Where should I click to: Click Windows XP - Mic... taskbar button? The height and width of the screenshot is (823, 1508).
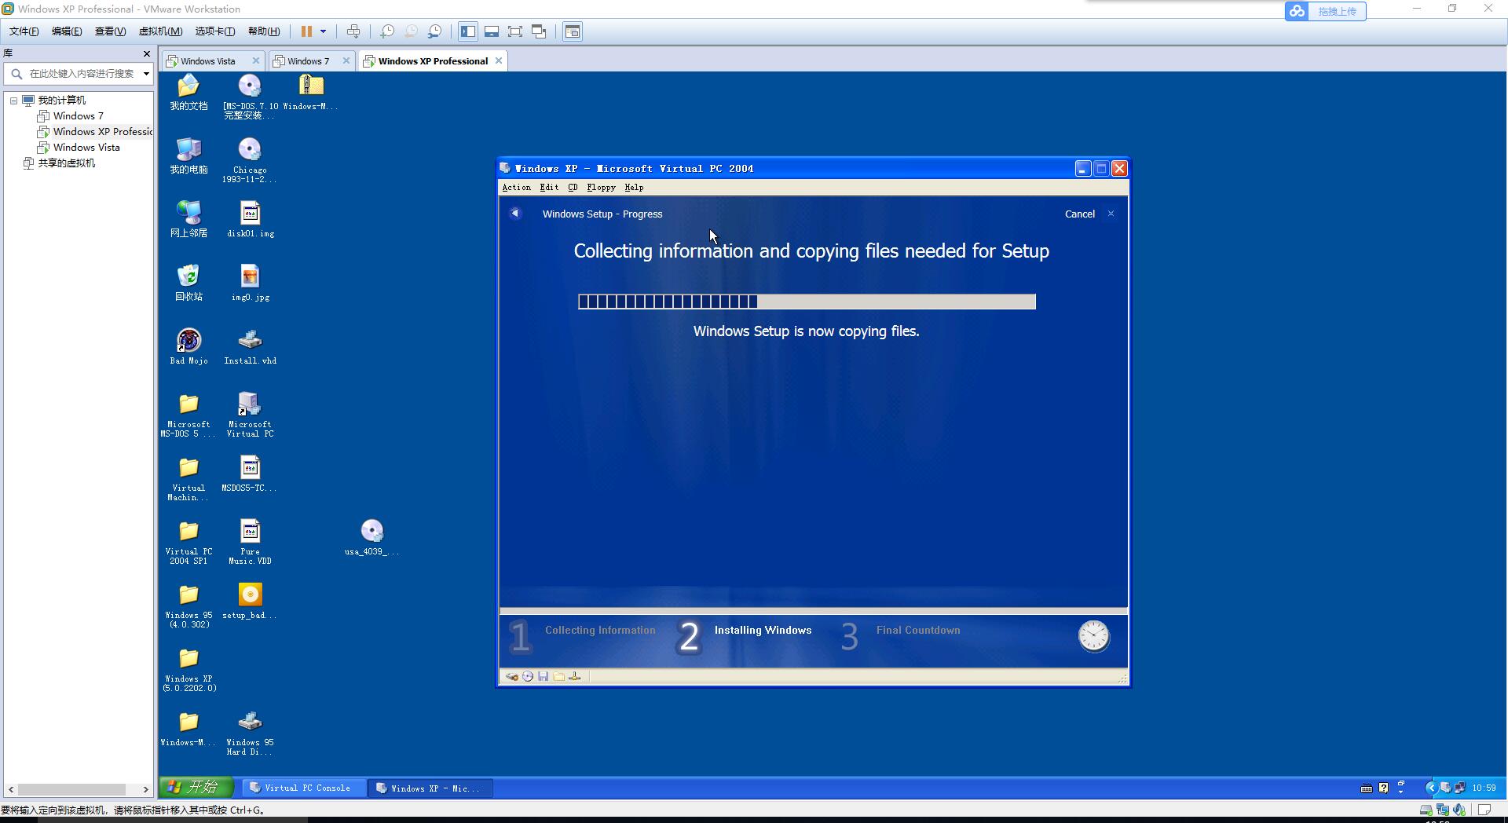(x=430, y=788)
